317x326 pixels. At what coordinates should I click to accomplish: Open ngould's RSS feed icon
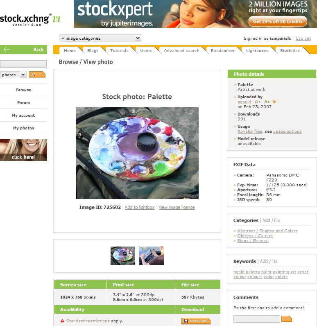pos(274,102)
